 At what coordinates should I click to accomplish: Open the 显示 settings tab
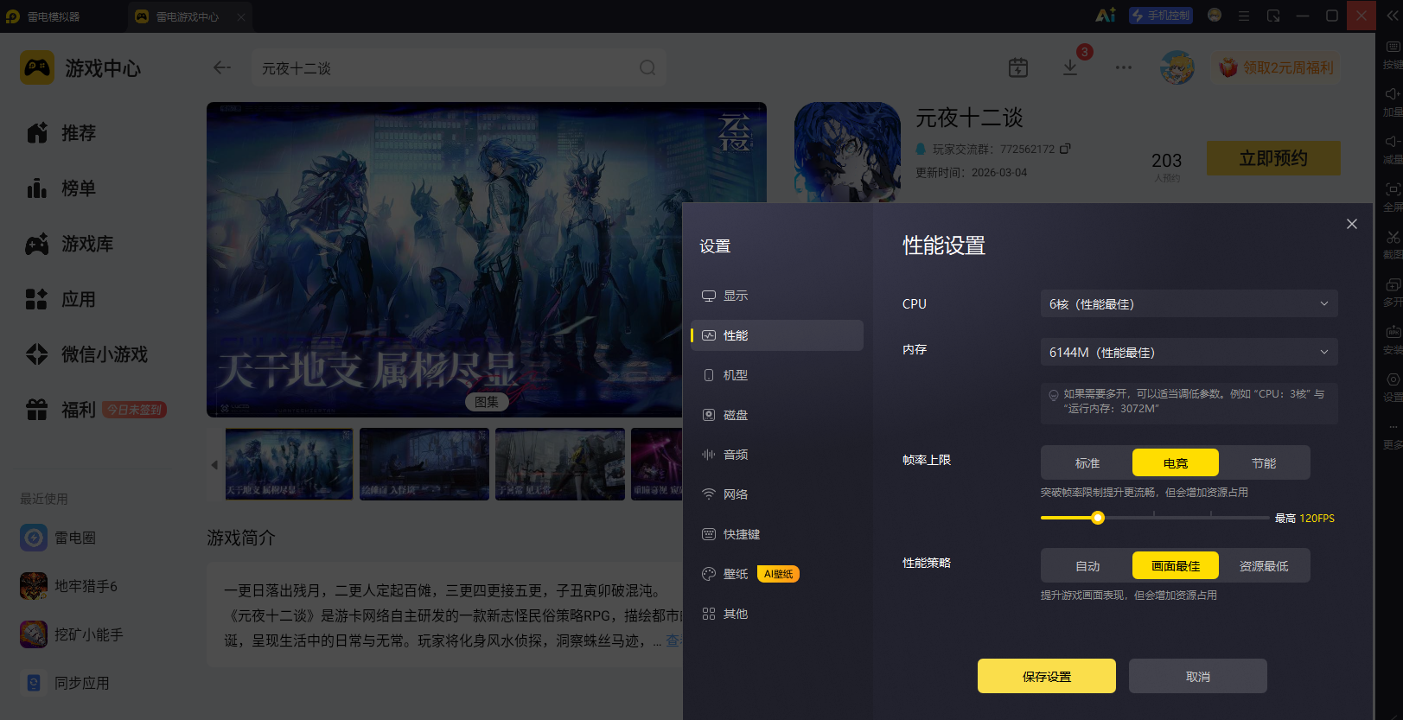777,296
